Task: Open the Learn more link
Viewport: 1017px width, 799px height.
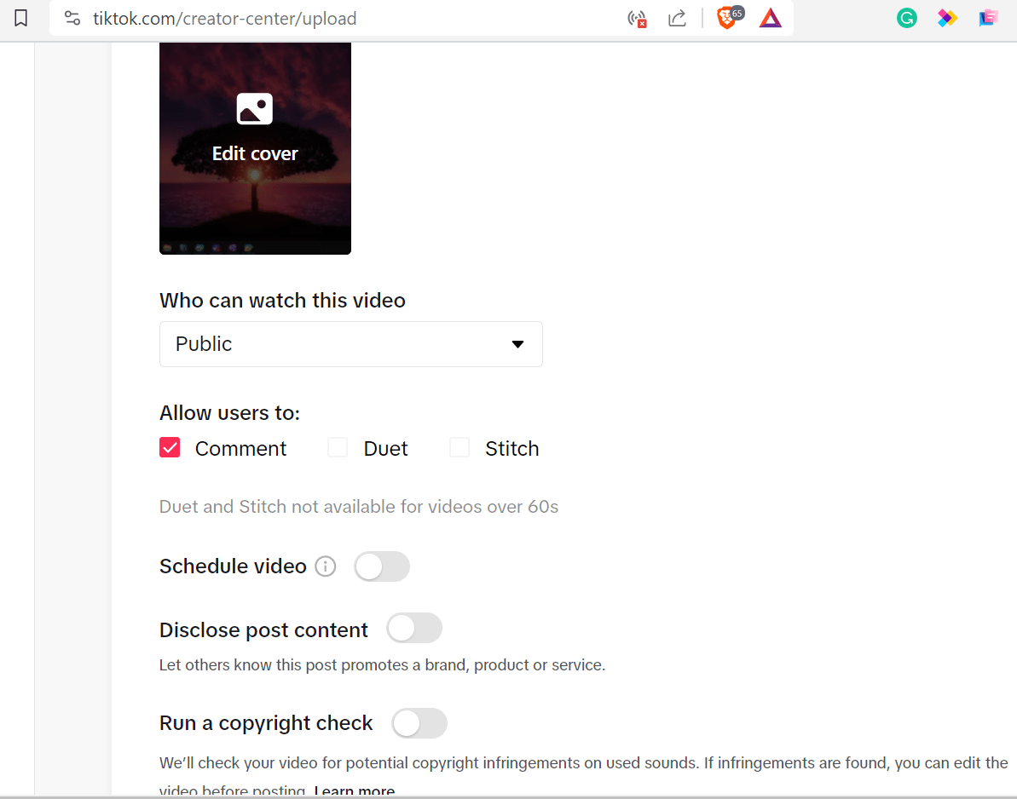Action: click(354, 790)
